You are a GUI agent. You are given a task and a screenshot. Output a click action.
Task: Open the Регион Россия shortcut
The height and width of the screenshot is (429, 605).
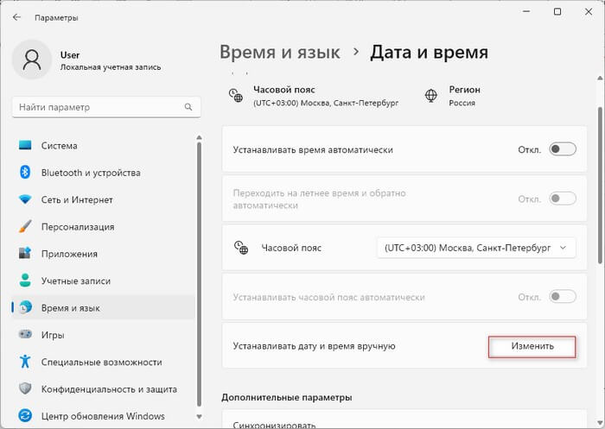pos(452,96)
